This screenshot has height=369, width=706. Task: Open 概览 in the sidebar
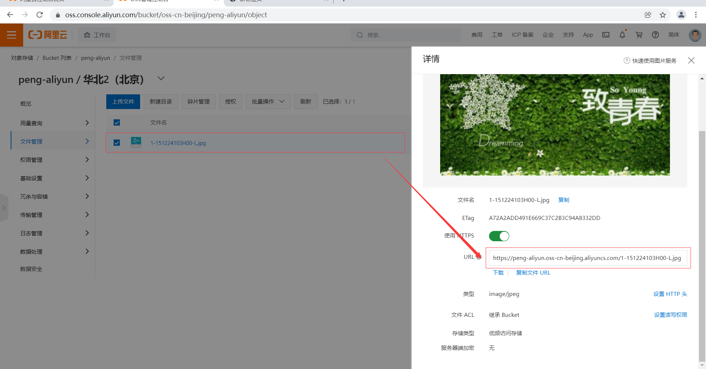[26, 104]
